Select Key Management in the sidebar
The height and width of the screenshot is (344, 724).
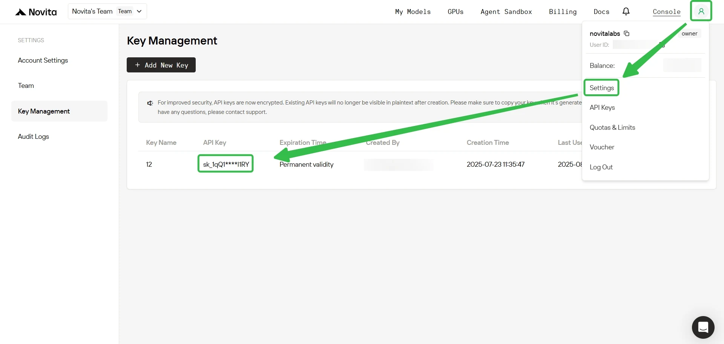[59, 111]
